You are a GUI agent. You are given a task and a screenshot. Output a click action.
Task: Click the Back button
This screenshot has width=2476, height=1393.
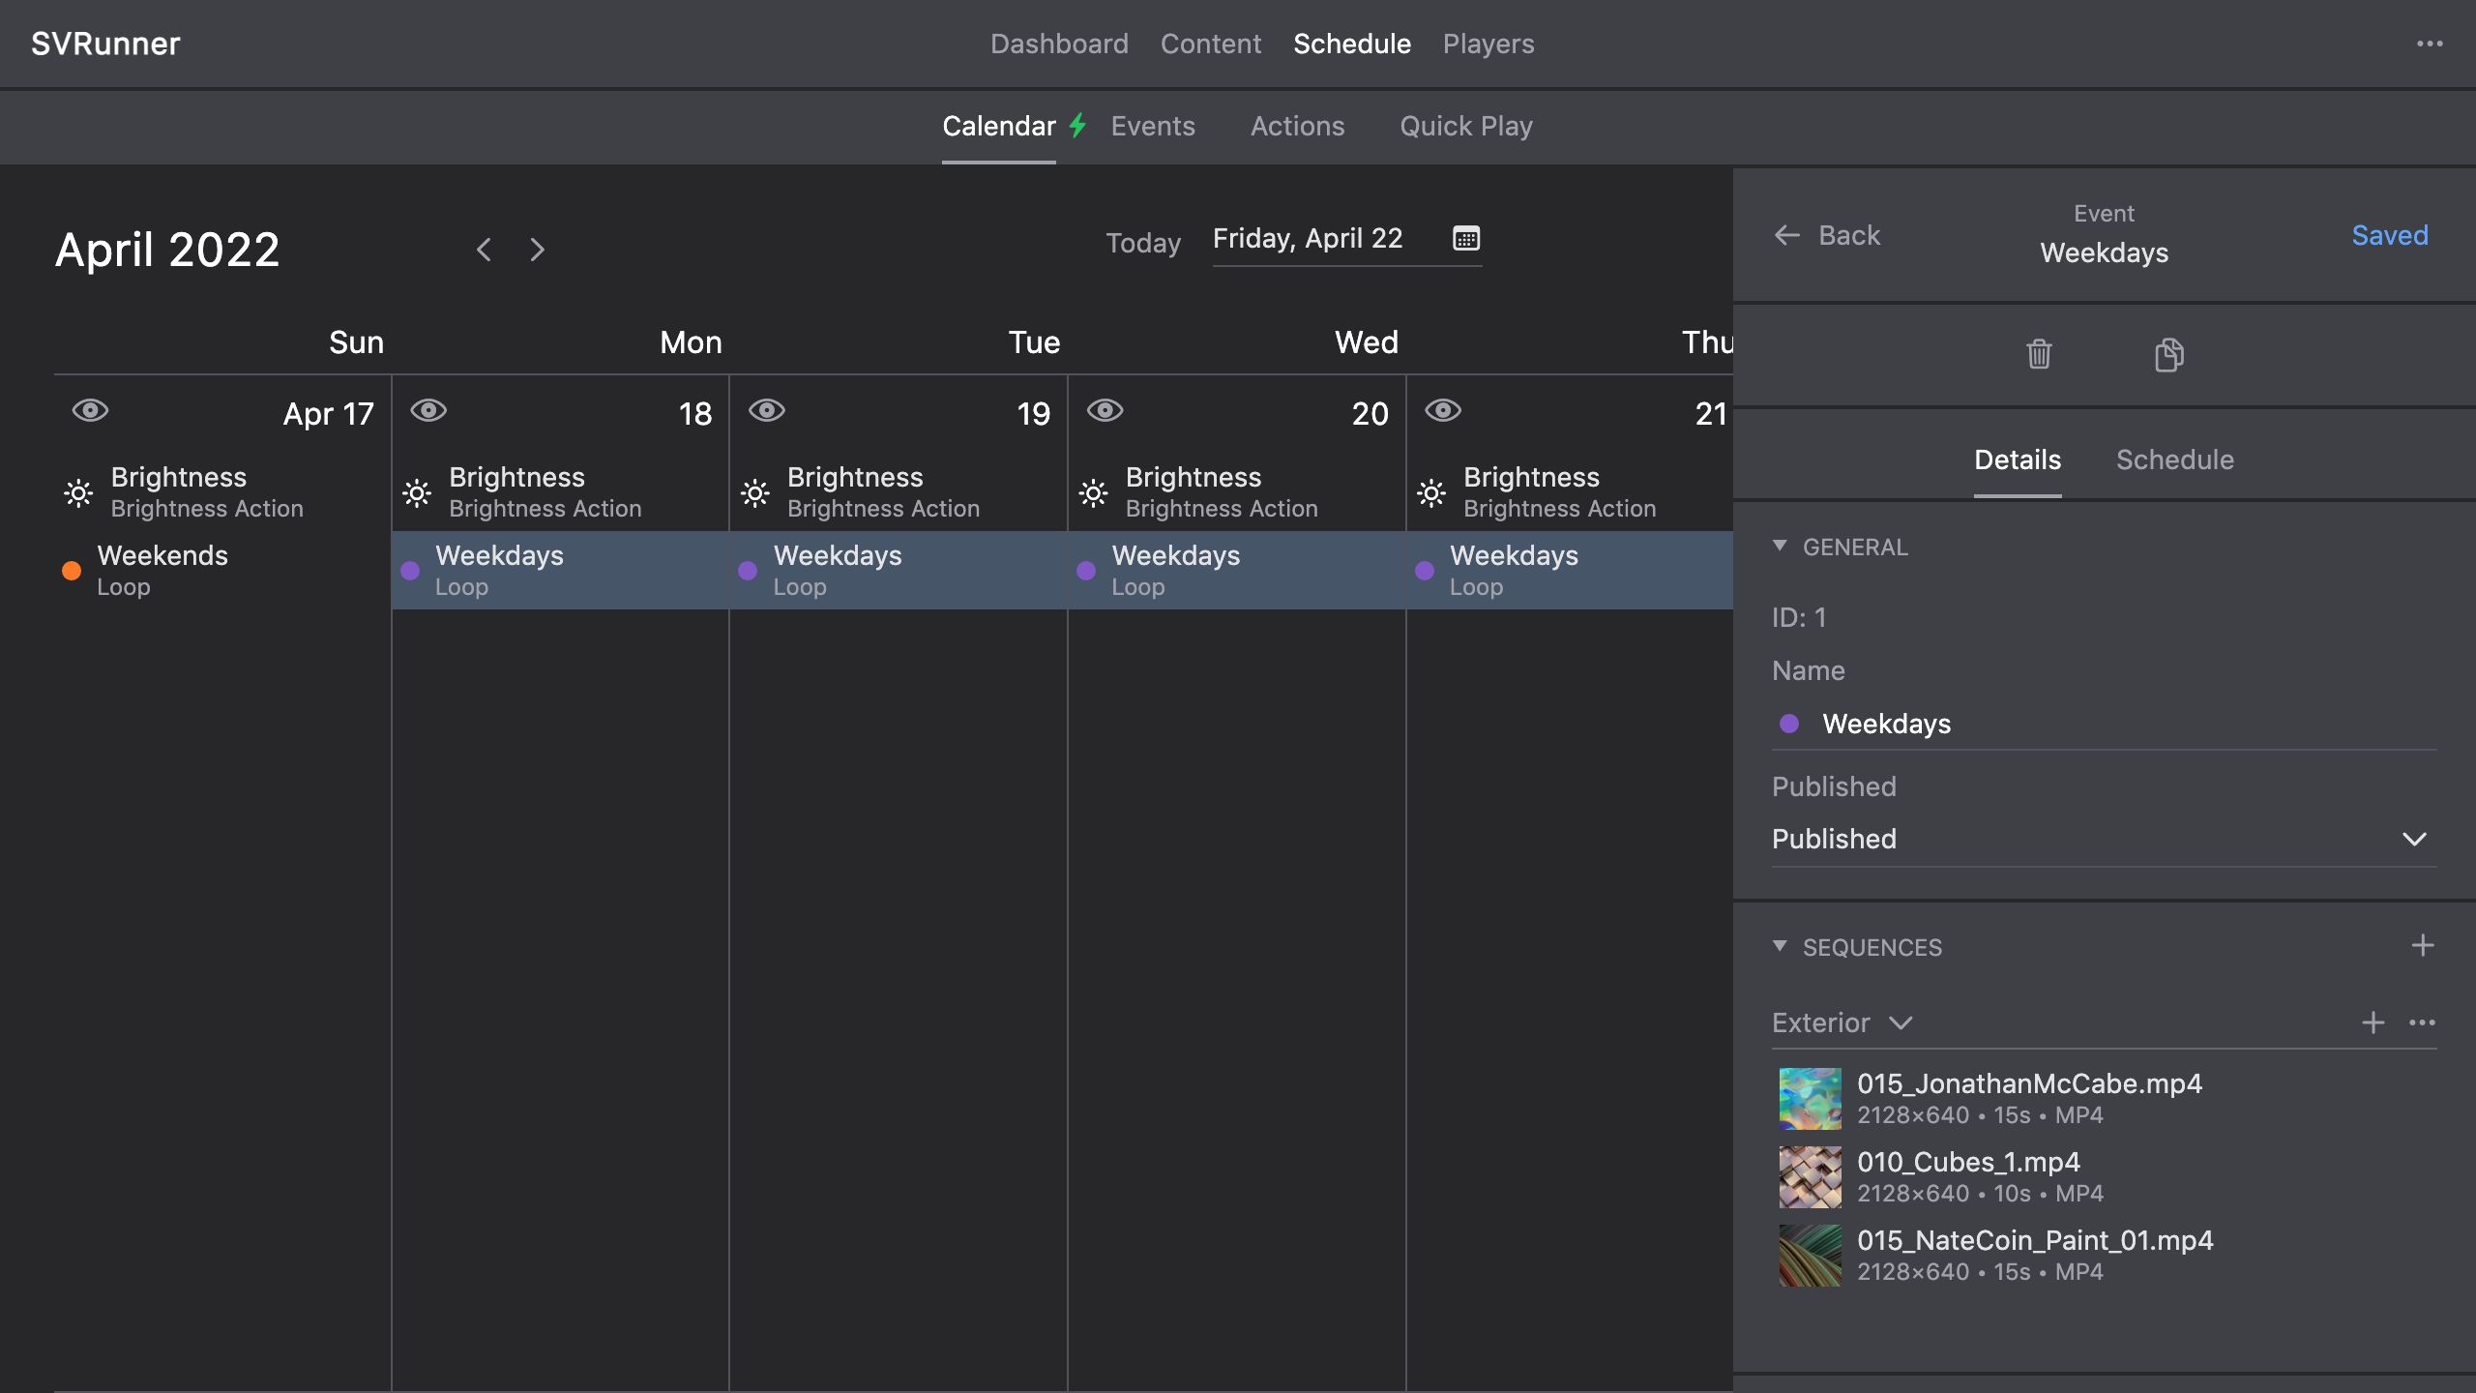tap(1827, 235)
